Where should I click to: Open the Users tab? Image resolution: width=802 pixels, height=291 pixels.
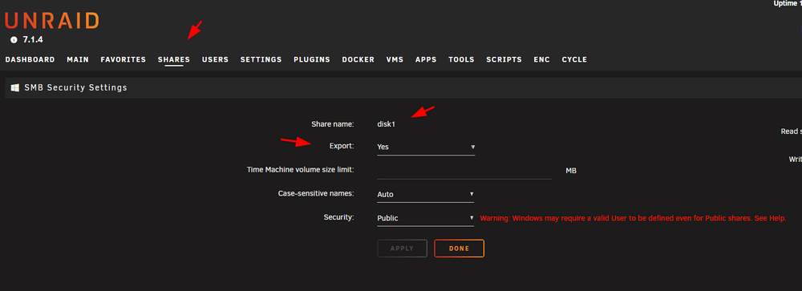tap(215, 59)
